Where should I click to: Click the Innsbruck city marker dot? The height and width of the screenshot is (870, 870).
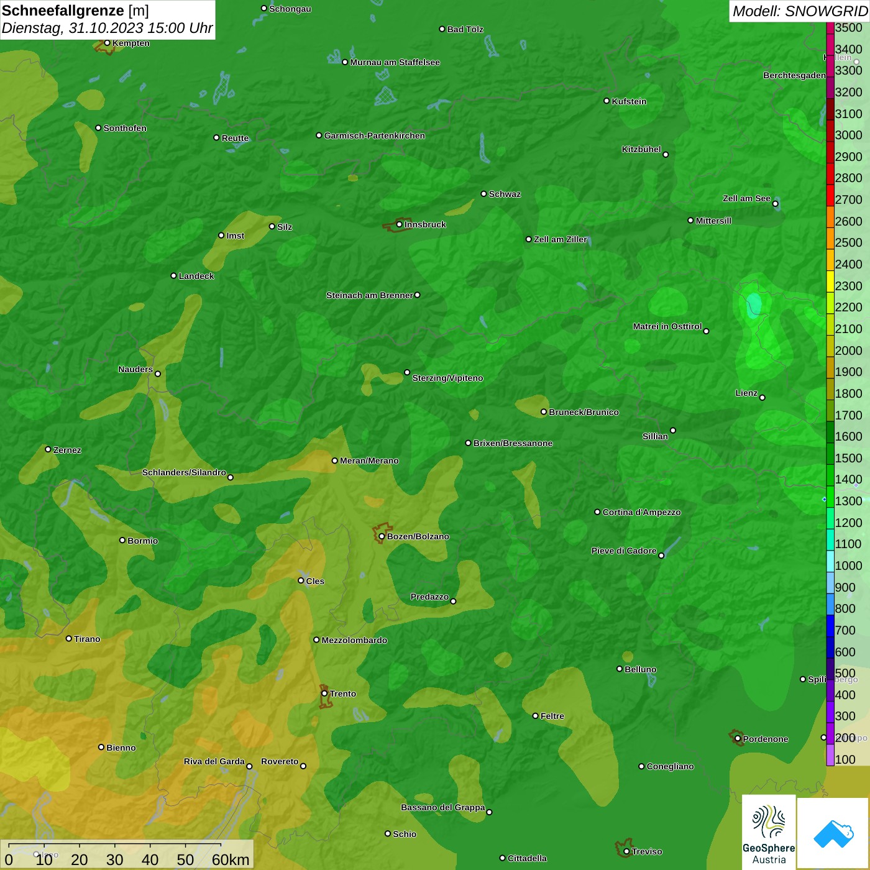[399, 224]
